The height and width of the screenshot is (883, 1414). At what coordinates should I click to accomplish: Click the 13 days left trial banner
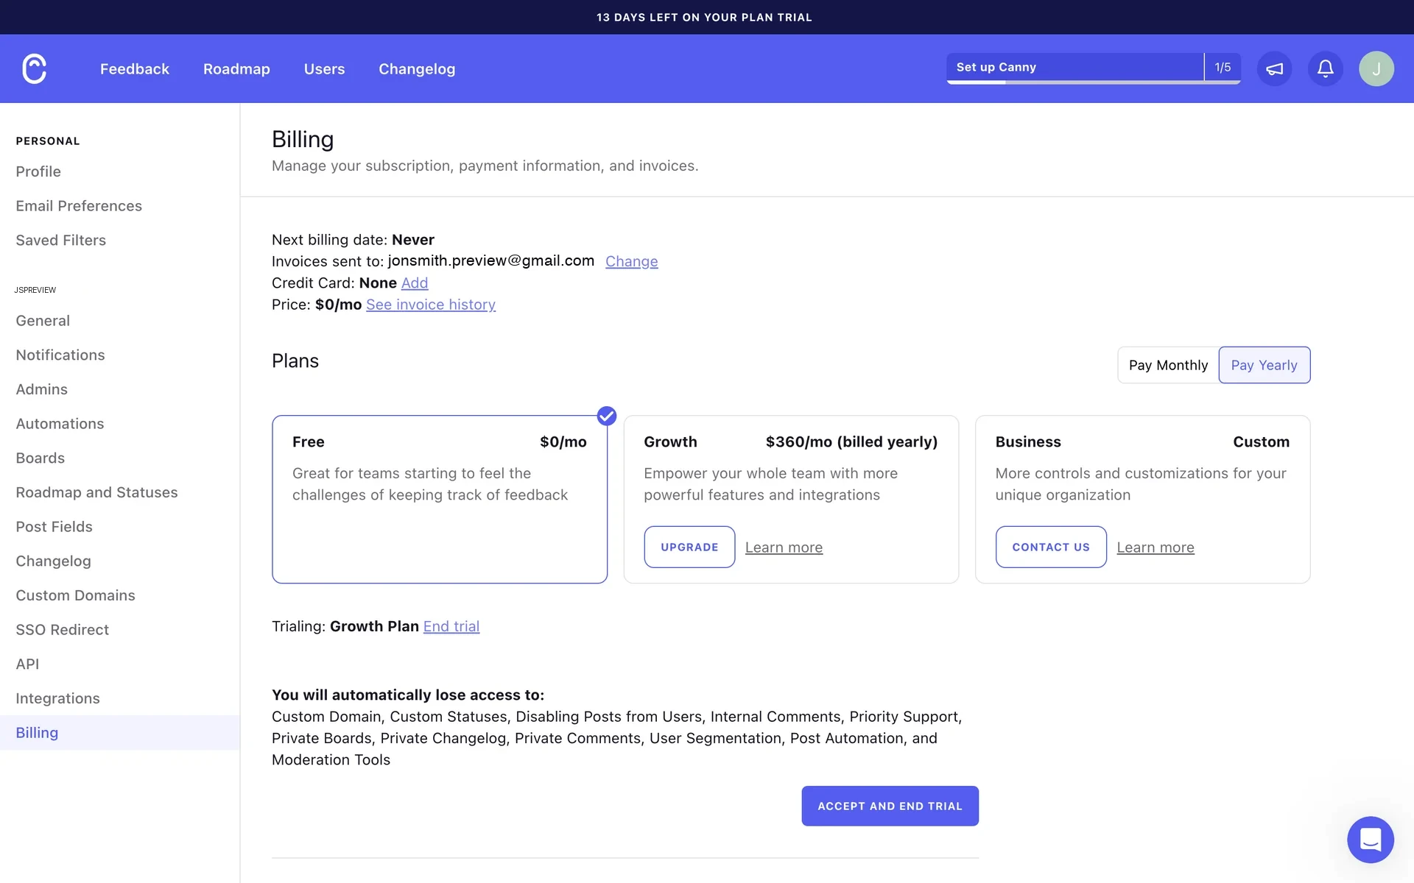pyautogui.click(x=705, y=17)
